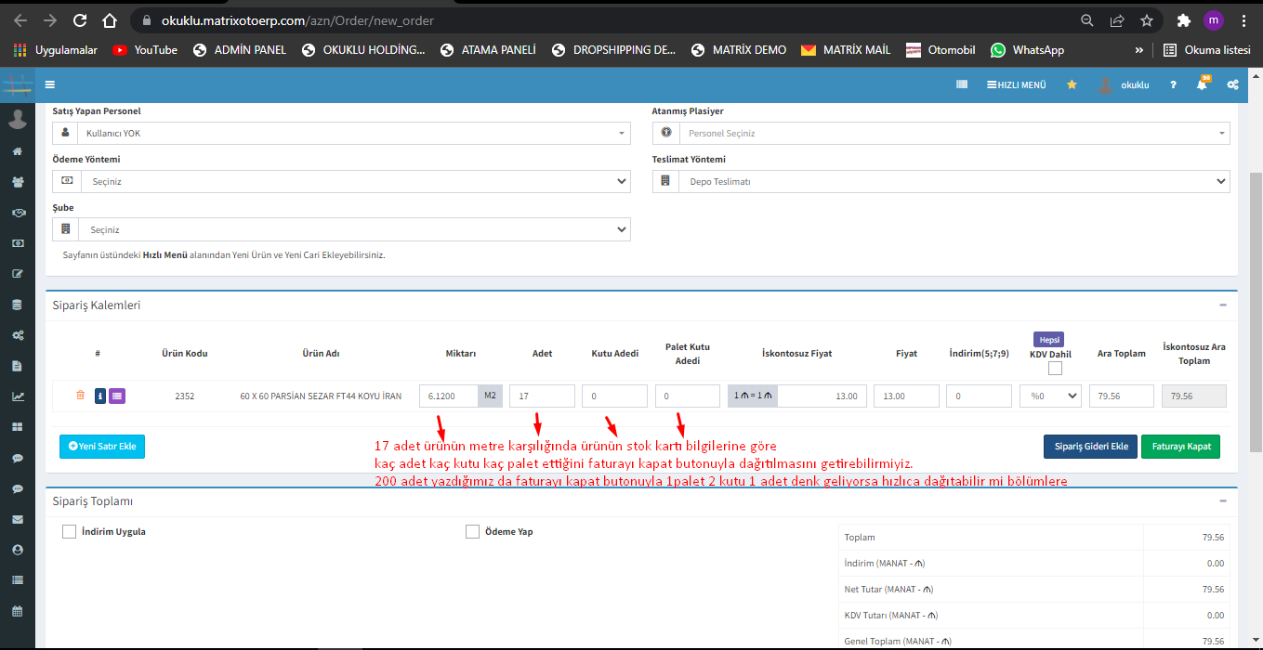Open product info via blue i icon

coord(100,396)
